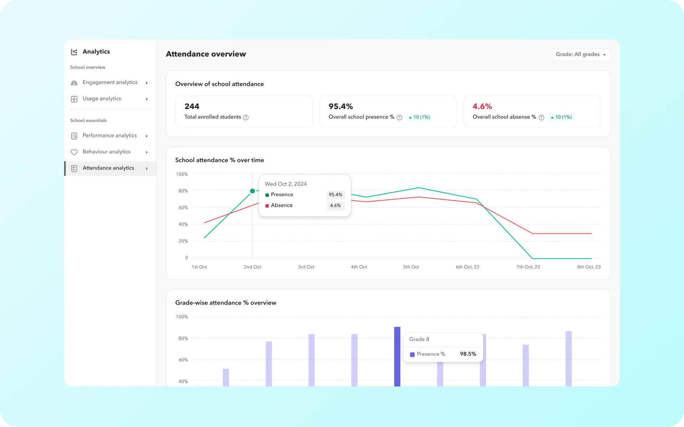Expand the Engagement analytics arrow

coord(147,83)
